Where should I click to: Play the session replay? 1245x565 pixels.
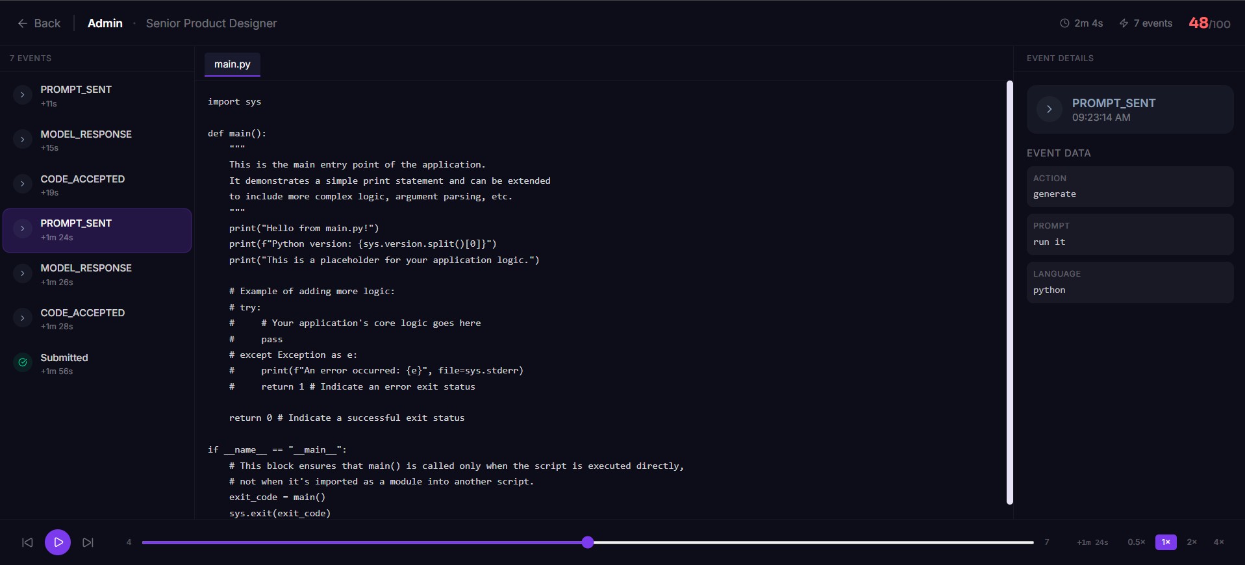(58, 542)
